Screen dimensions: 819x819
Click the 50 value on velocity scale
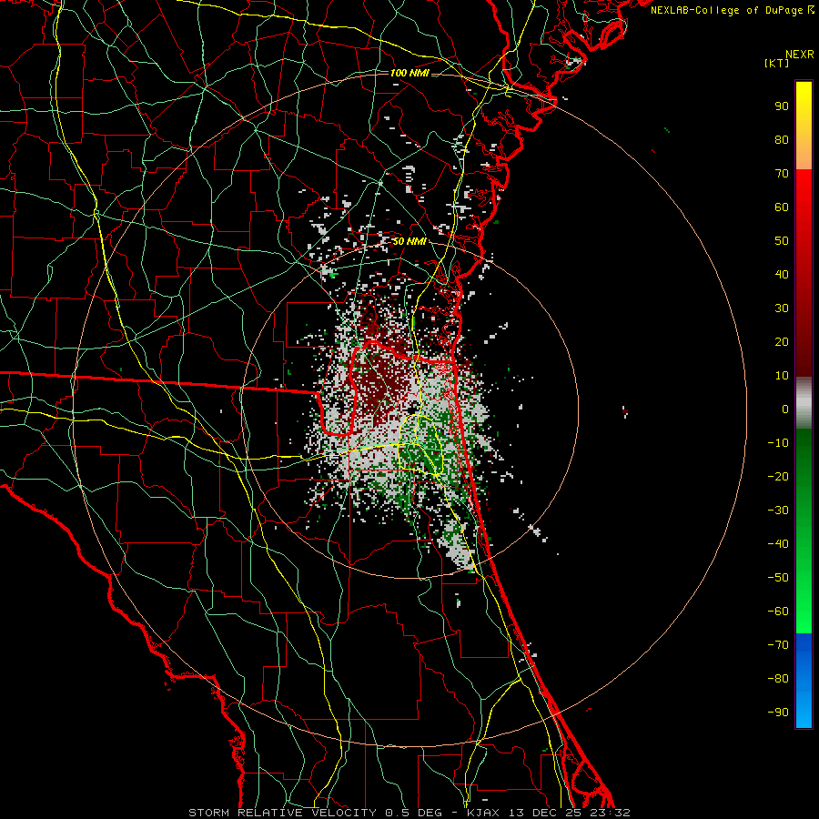782,241
